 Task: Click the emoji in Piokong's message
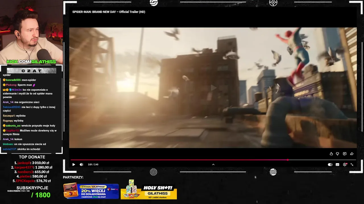[34, 85]
